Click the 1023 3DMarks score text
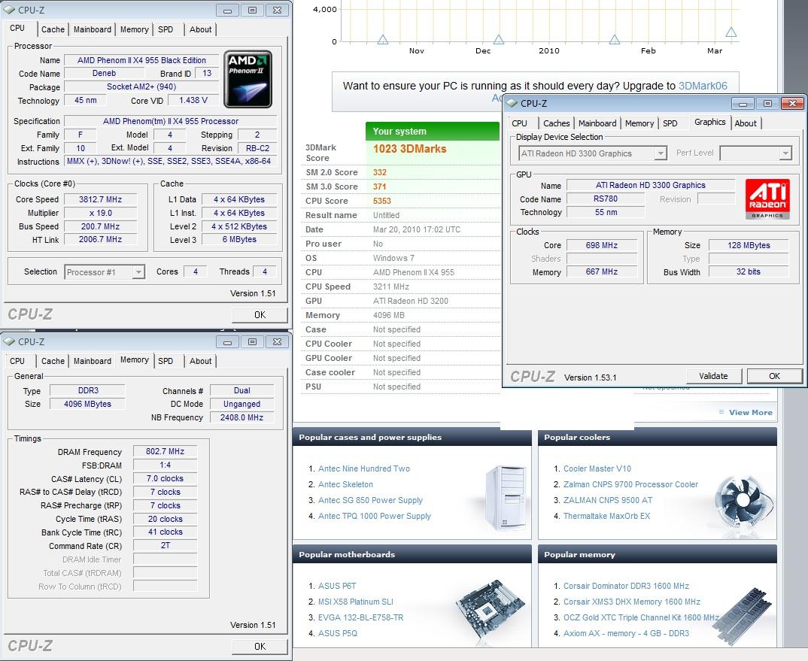This screenshot has height=661, width=808. click(x=410, y=149)
